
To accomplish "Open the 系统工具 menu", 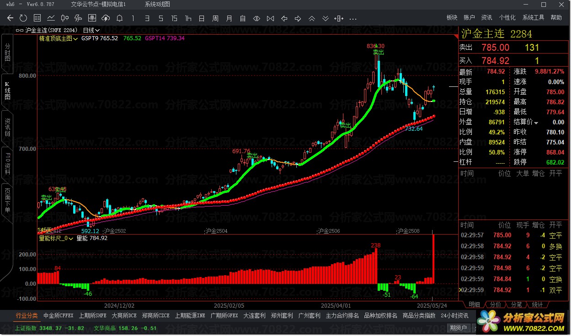I will pyautogui.click(x=533, y=17).
